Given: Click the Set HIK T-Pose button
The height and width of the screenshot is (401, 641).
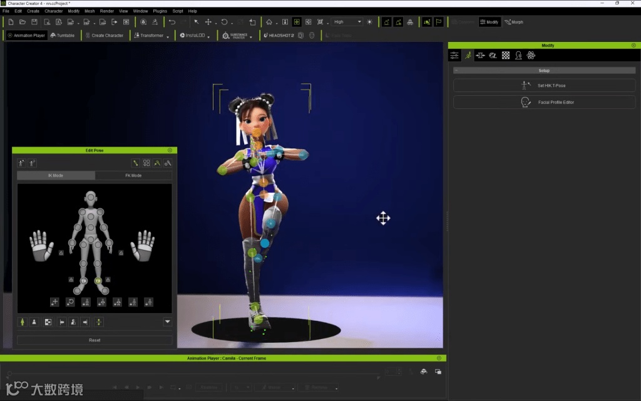Looking at the screenshot, I should 544,85.
